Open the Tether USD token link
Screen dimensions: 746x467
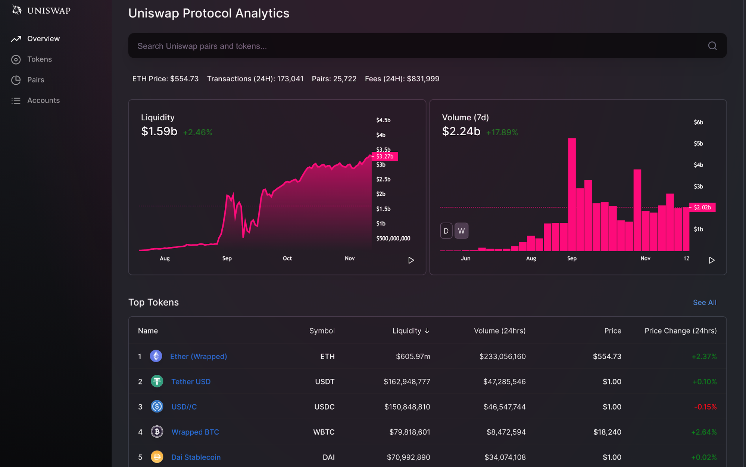[x=191, y=382]
